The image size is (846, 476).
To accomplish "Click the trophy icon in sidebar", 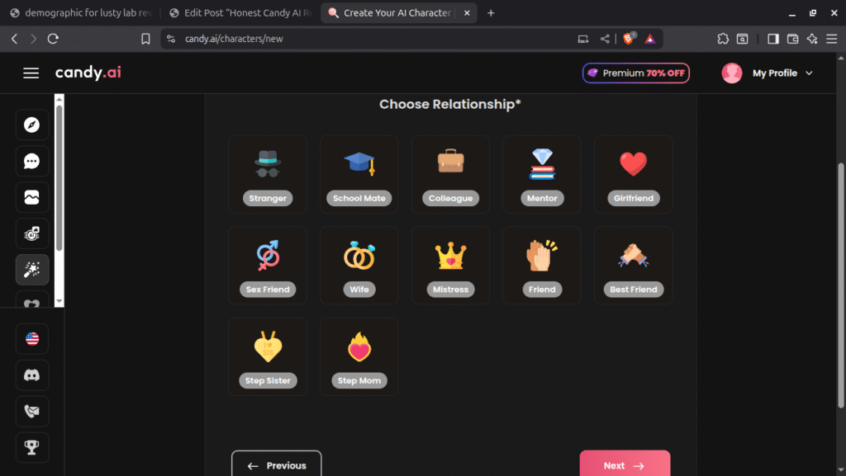I will [32, 447].
